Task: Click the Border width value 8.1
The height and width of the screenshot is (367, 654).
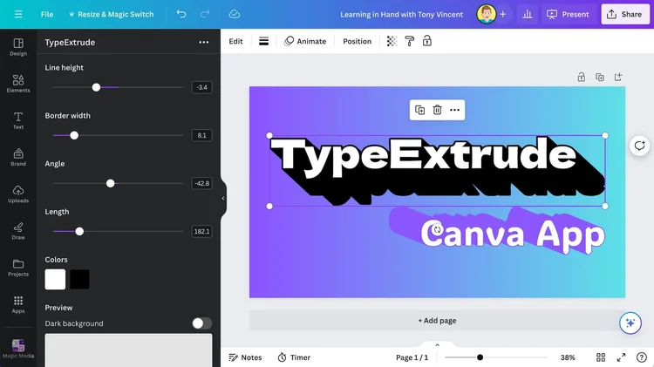Action: pyautogui.click(x=202, y=135)
